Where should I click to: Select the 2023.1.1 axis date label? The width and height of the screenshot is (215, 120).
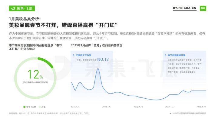75,107
